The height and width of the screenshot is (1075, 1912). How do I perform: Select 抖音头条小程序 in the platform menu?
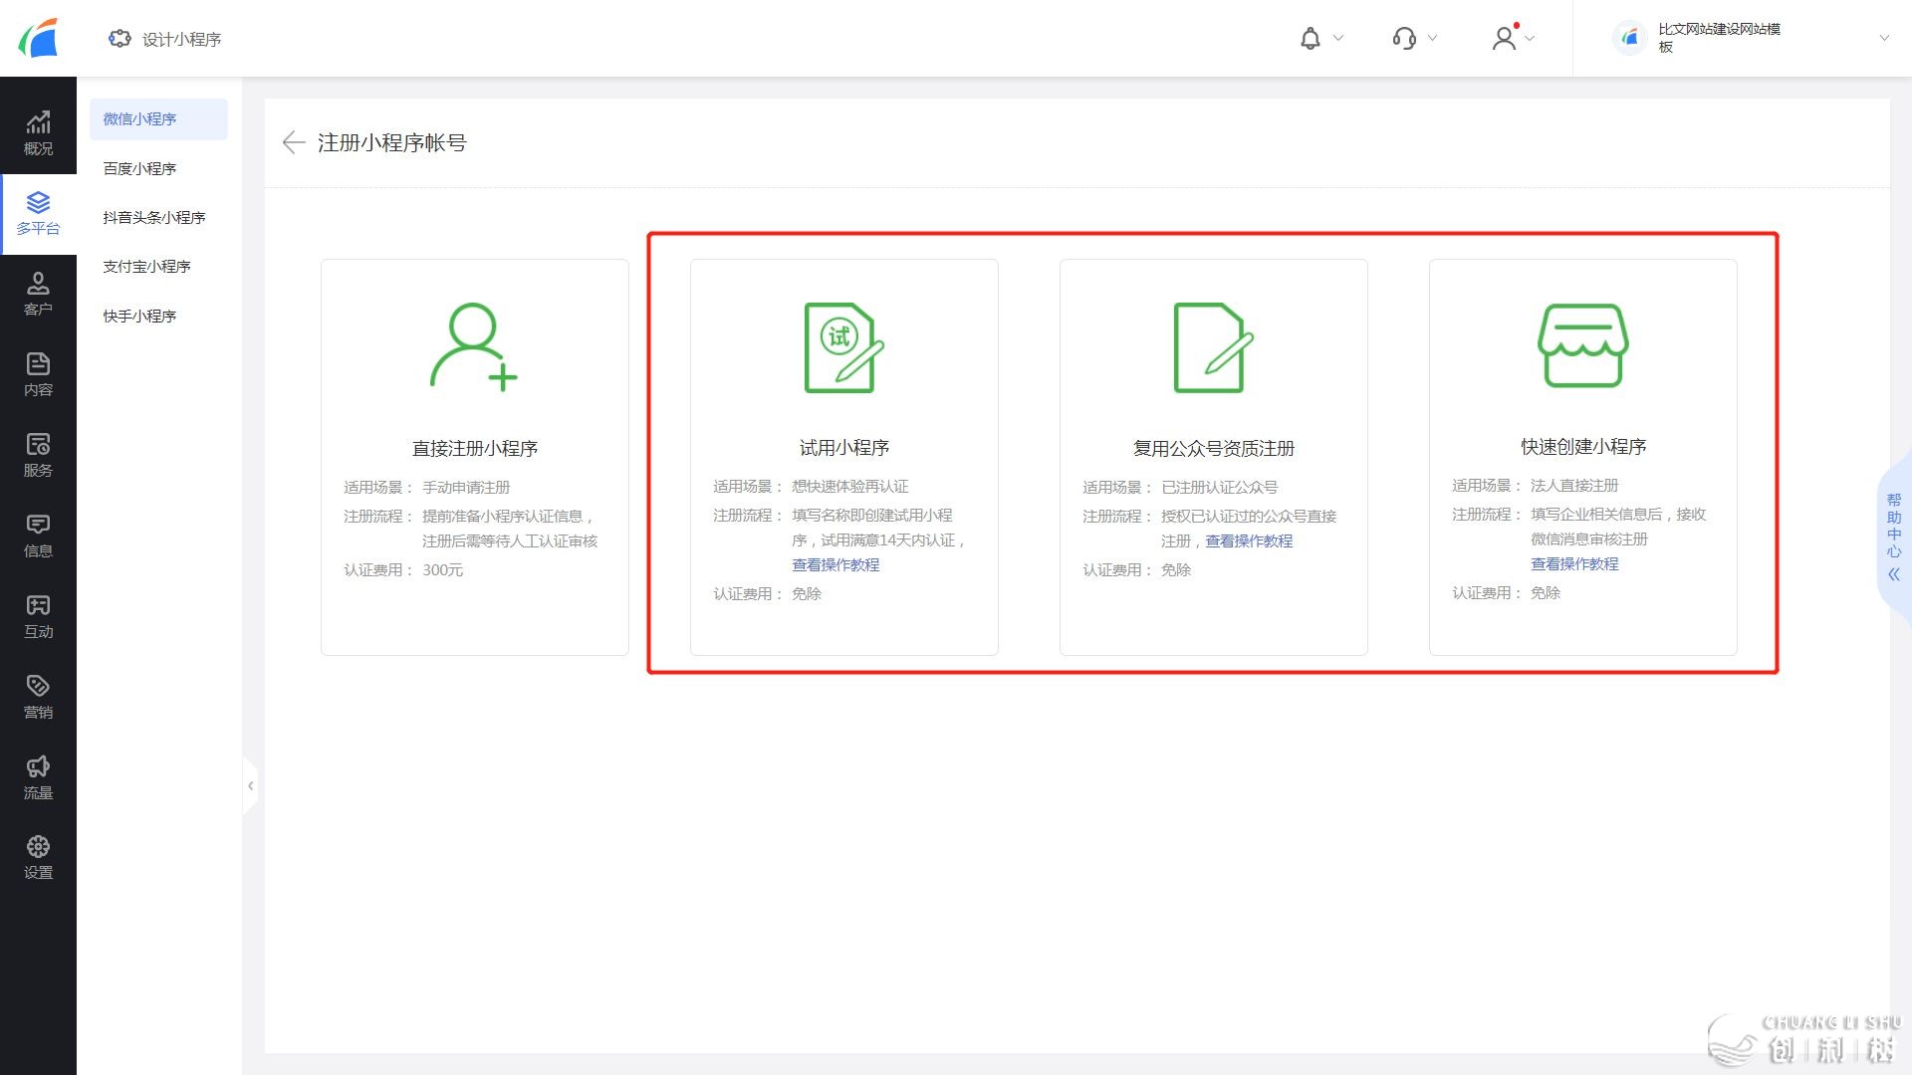click(153, 217)
